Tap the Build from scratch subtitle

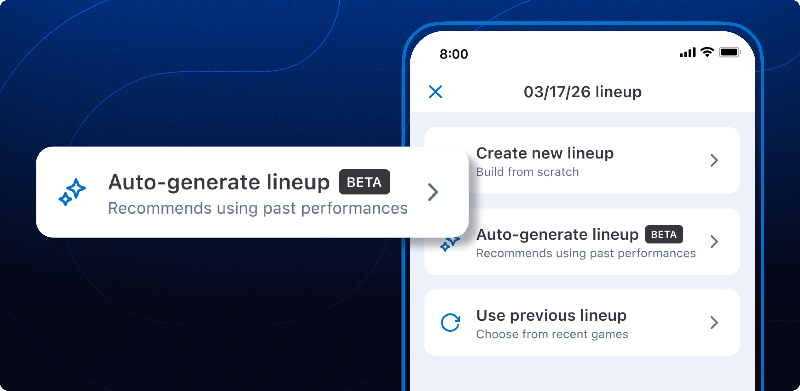[527, 172]
